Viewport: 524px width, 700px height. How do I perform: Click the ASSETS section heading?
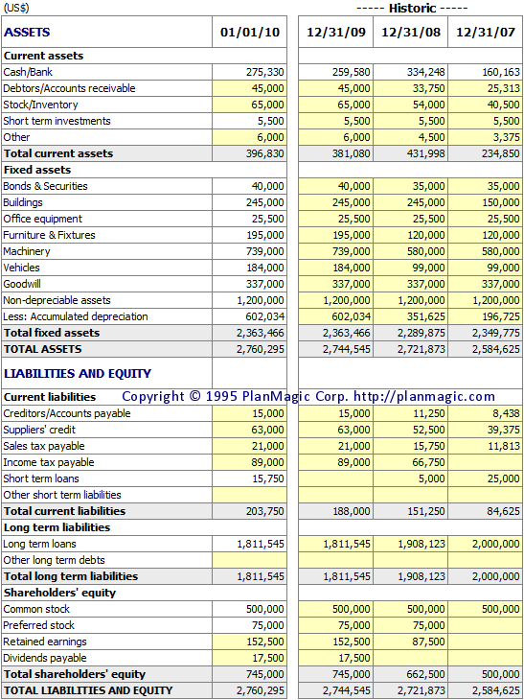27,33
